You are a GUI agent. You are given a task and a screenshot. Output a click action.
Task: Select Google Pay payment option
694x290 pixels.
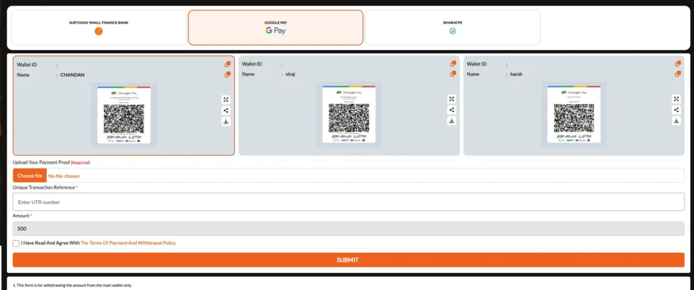tap(276, 27)
